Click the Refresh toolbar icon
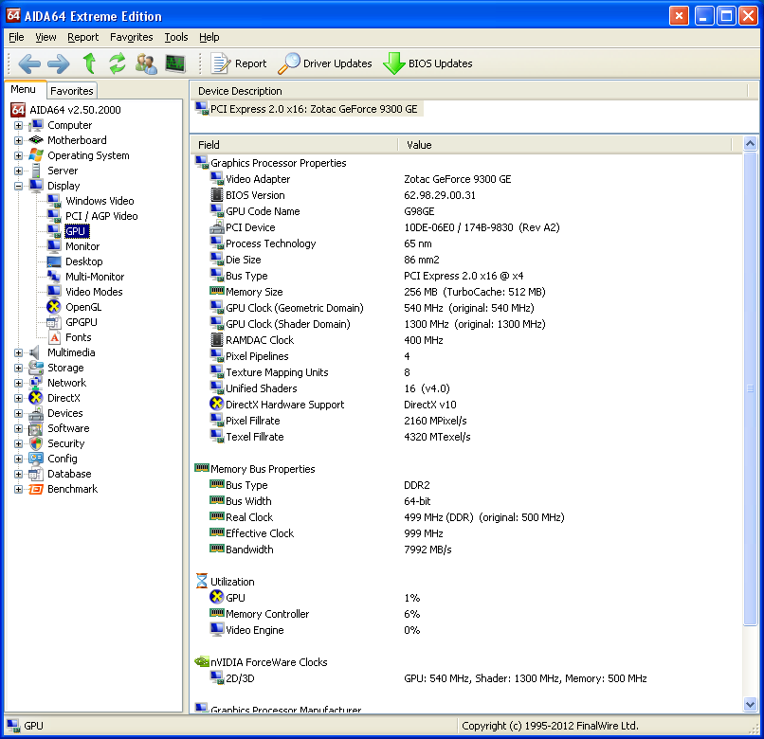This screenshot has width=764, height=739. [117, 63]
